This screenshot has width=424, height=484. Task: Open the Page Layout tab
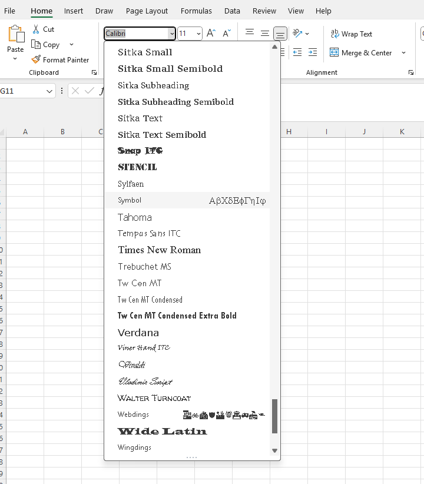[x=147, y=11]
